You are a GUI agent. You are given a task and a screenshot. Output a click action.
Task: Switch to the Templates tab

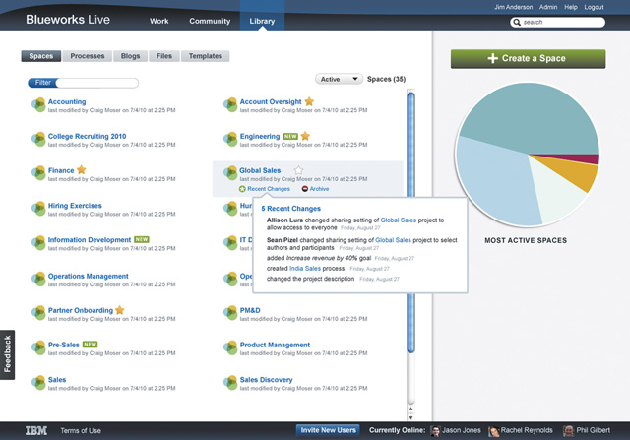click(206, 56)
